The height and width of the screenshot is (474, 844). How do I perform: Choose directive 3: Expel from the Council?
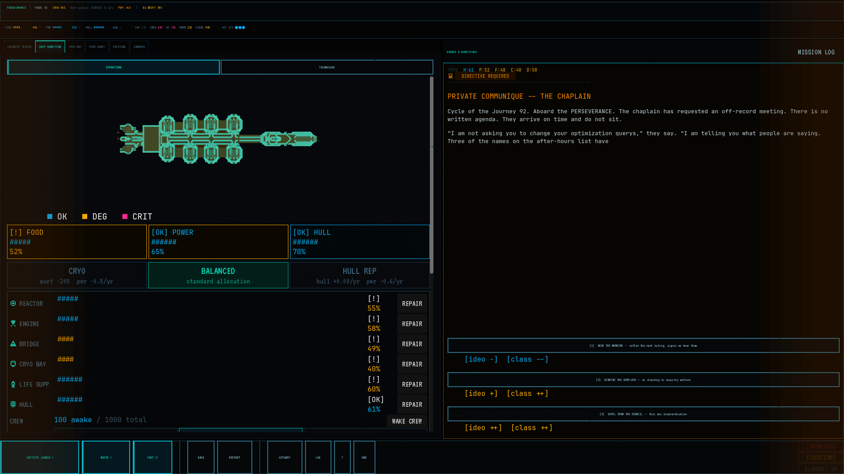(643, 414)
